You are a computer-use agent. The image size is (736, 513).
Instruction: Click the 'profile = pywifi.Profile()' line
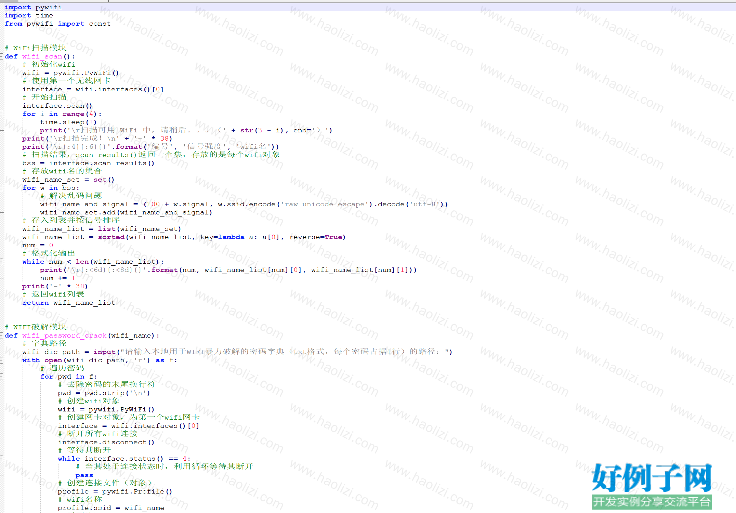[x=115, y=491]
